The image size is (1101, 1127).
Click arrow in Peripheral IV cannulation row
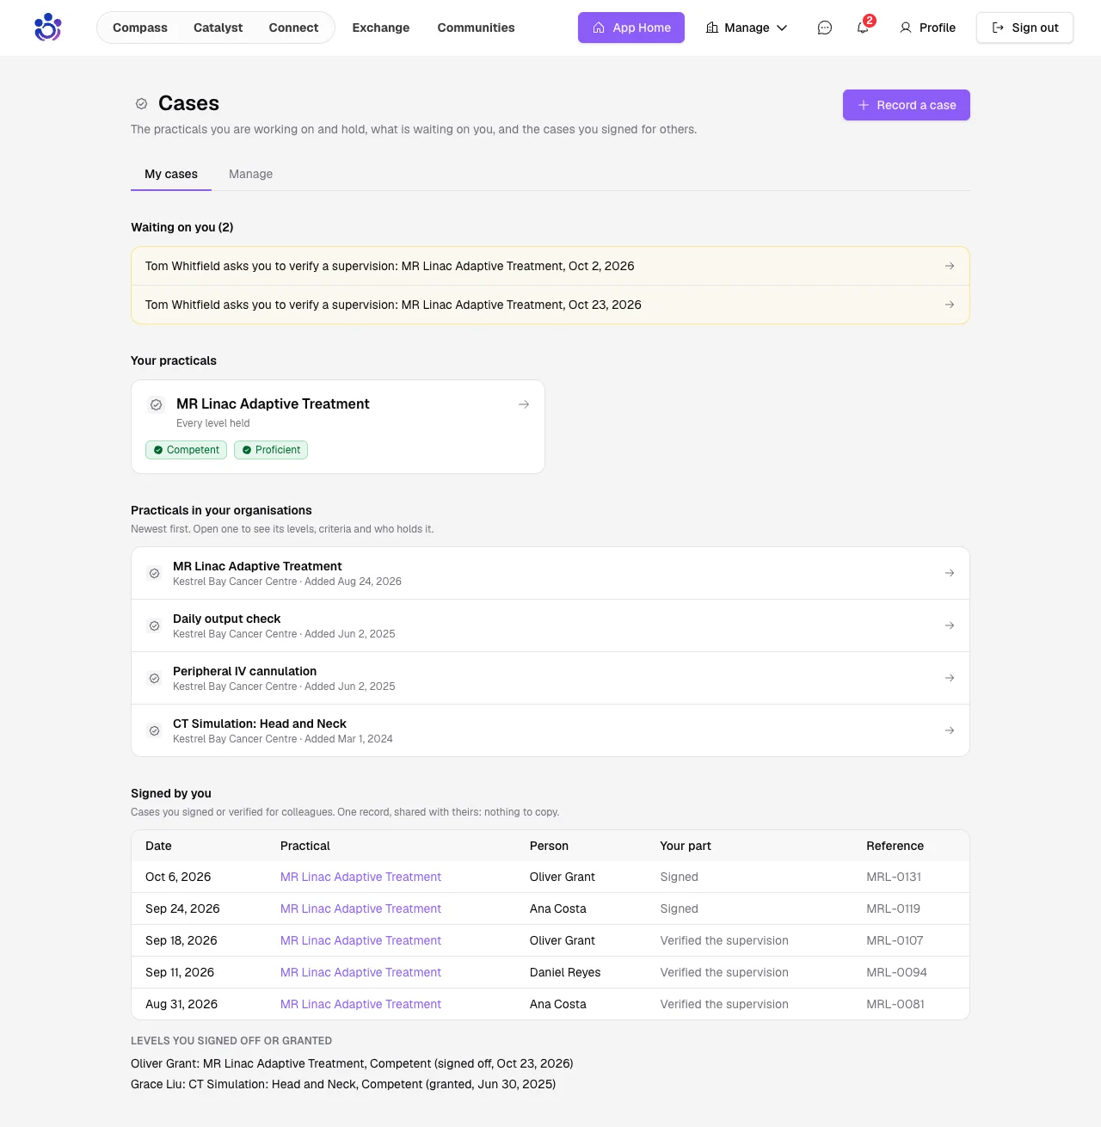[950, 678]
